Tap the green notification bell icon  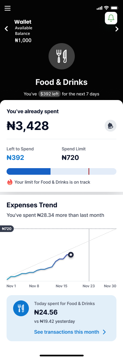tap(111, 18)
